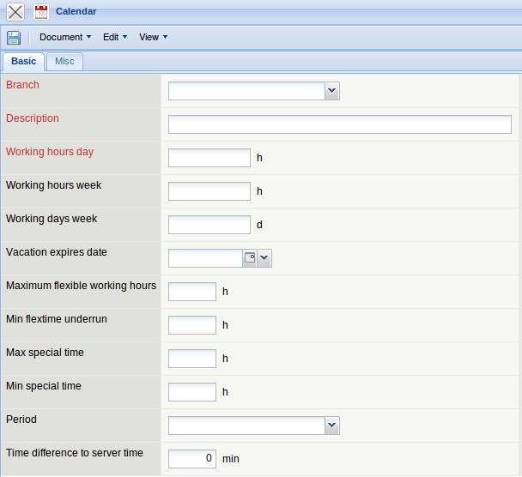Open the date picker calendar icon
This screenshot has height=477, width=522.
click(250, 258)
